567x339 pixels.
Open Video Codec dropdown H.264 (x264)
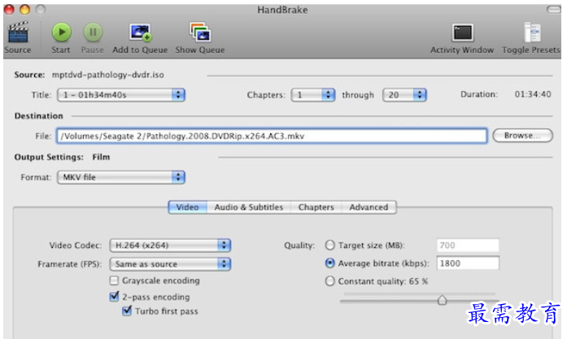coord(170,246)
